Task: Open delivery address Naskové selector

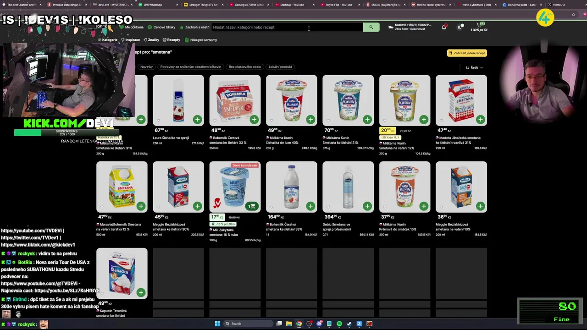Action: [410, 27]
